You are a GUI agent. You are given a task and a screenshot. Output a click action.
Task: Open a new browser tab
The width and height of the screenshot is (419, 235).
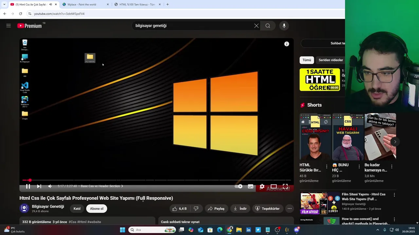168,5
